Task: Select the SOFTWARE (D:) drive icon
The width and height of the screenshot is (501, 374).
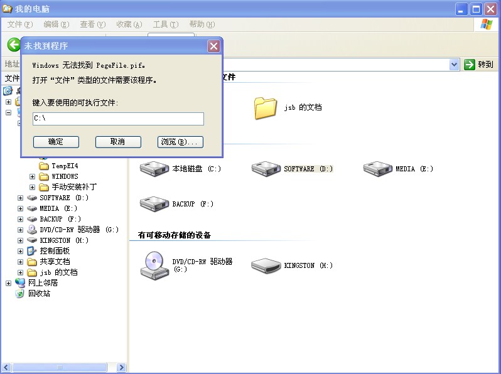Action: (266, 169)
